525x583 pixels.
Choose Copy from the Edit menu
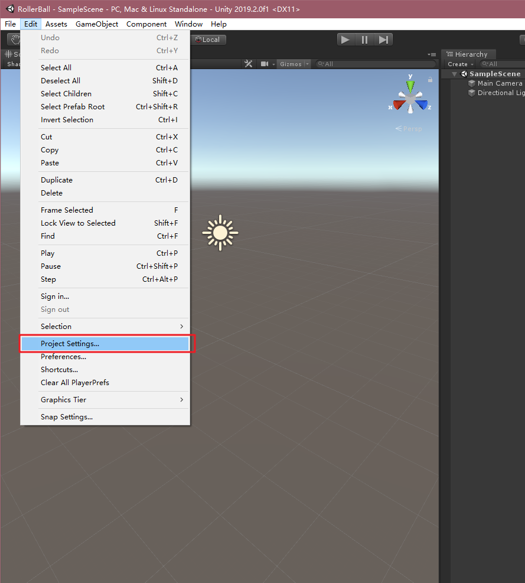105,150
